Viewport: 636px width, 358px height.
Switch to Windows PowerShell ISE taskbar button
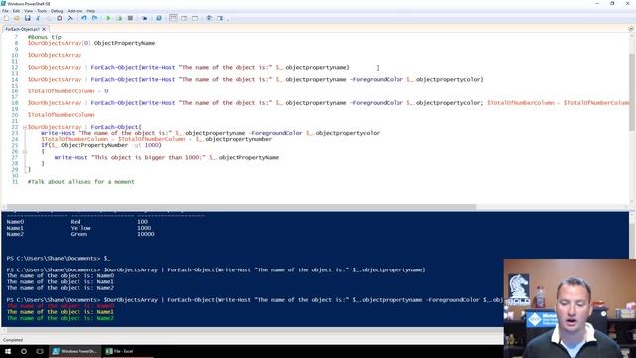(75, 351)
